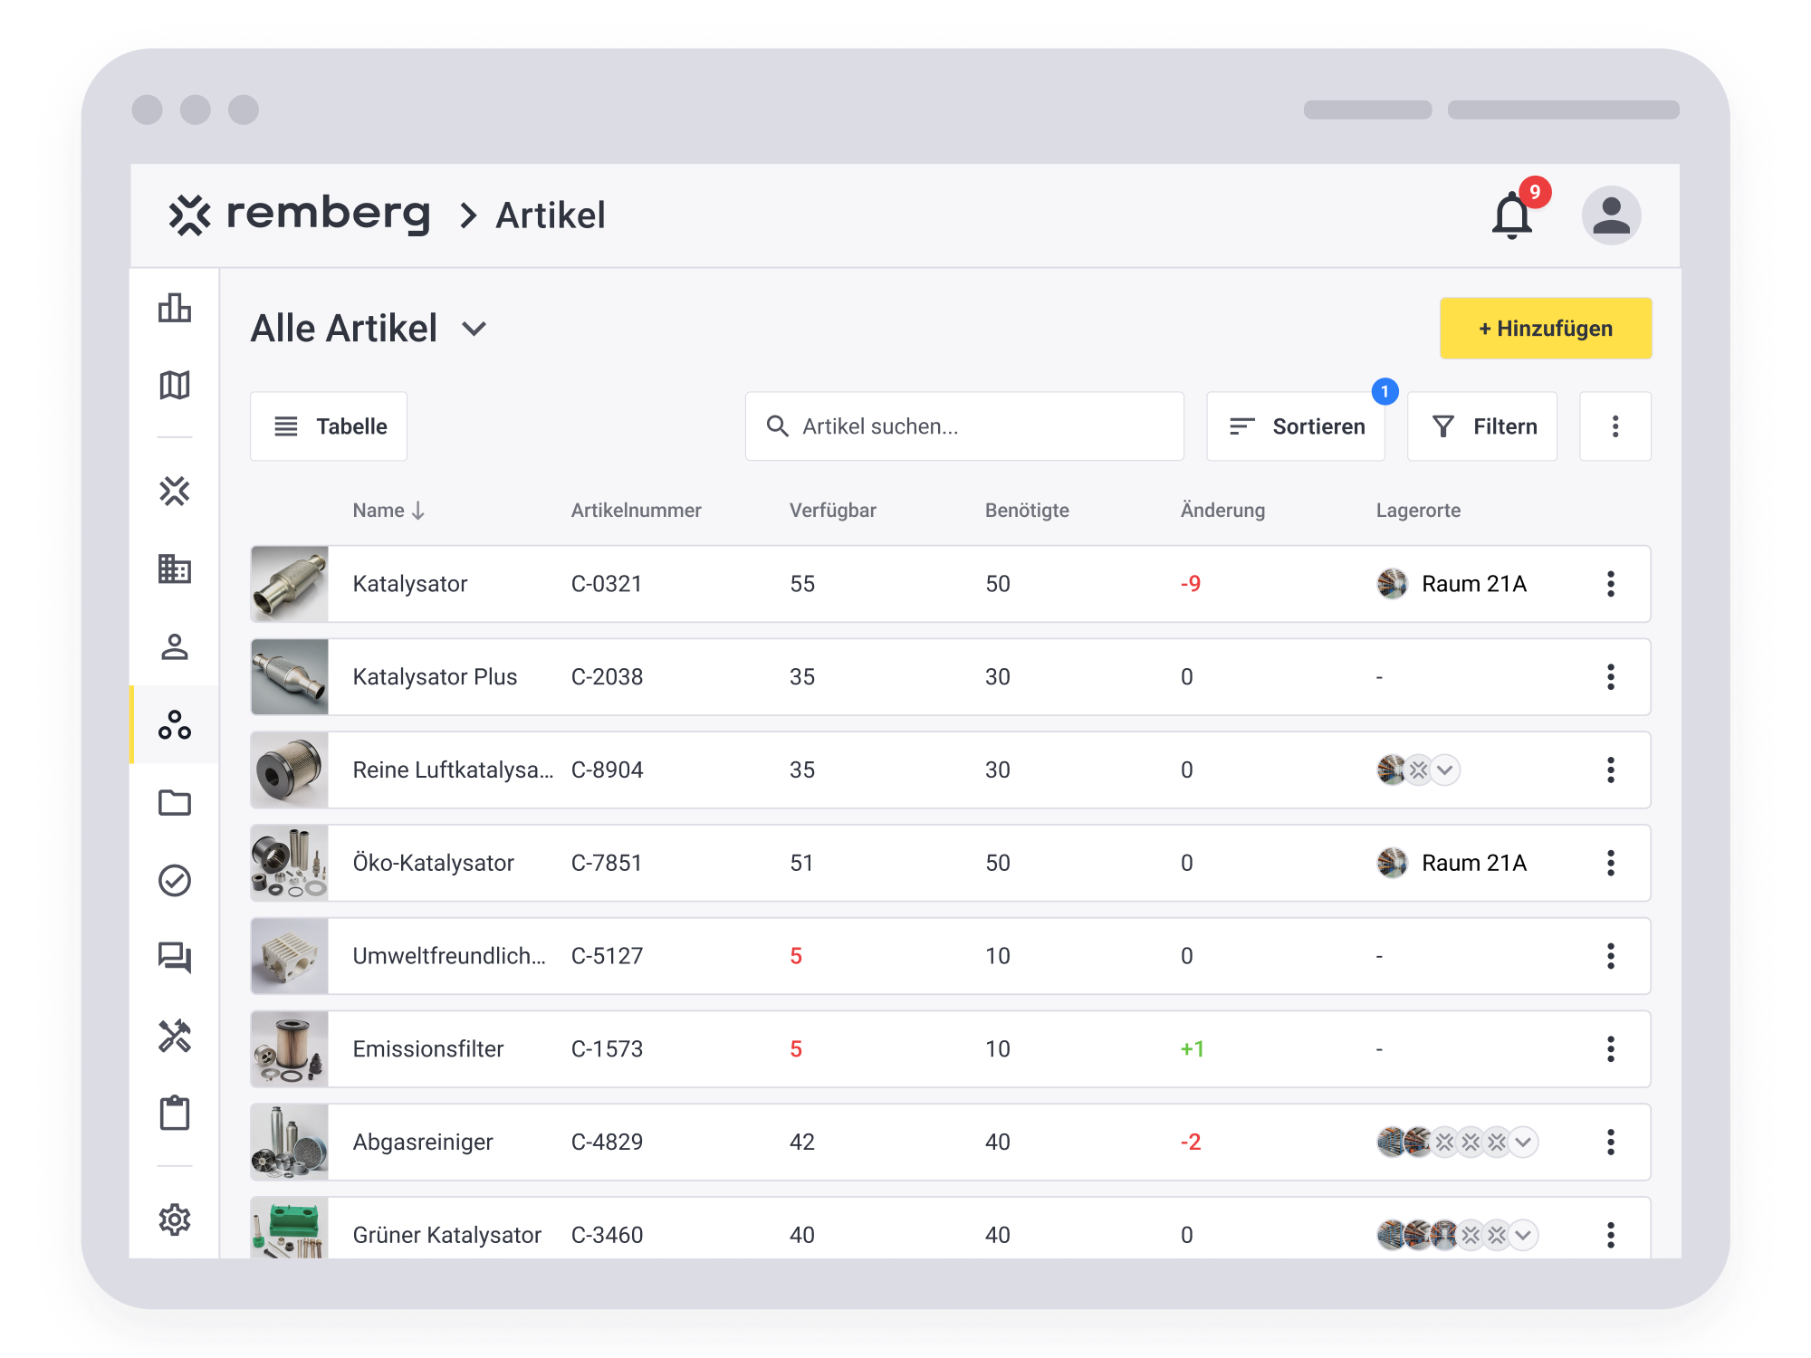
Task: Click the Benötigte column header
Action: 1027,511
